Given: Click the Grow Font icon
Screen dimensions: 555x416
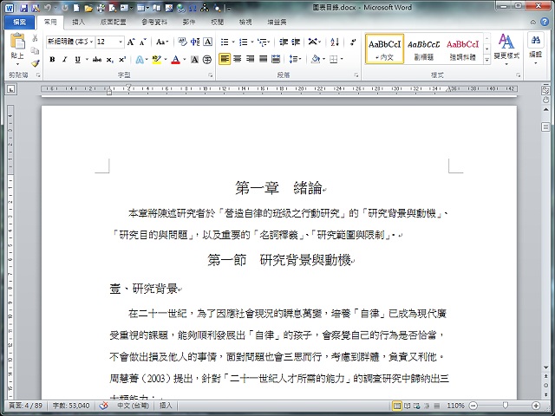Looking at the screenshot, I should 131,42.
